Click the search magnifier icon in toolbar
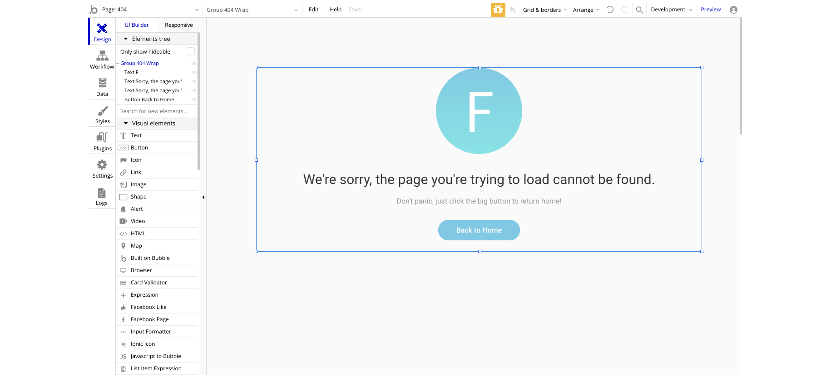This screenshot has width=831, height=378. (x=639, y=10)
